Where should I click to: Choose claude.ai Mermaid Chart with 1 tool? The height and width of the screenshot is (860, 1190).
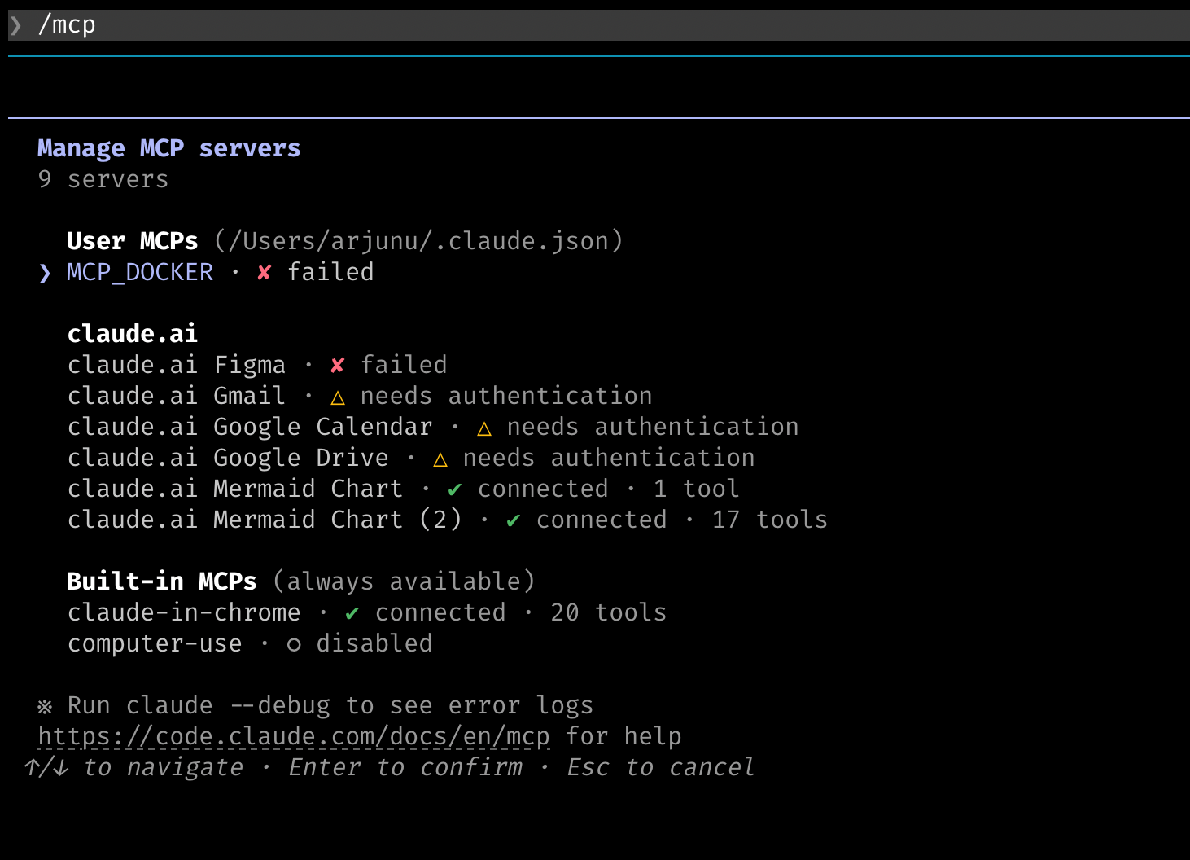coord(235,489)
